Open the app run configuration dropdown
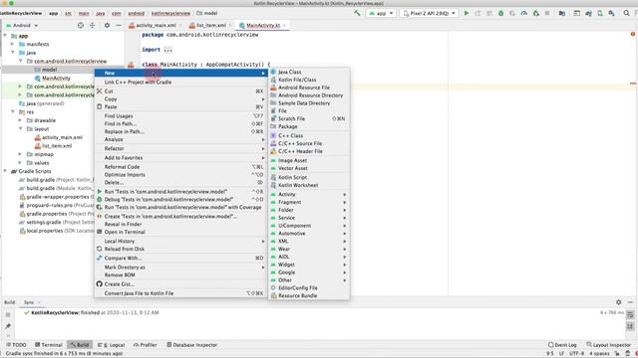The width and height of the screenshot is (638, 358). (381, 13)
